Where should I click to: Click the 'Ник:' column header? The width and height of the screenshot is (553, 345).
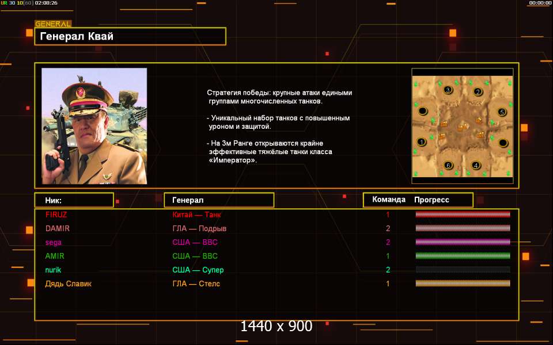click(x=74, y=200)
